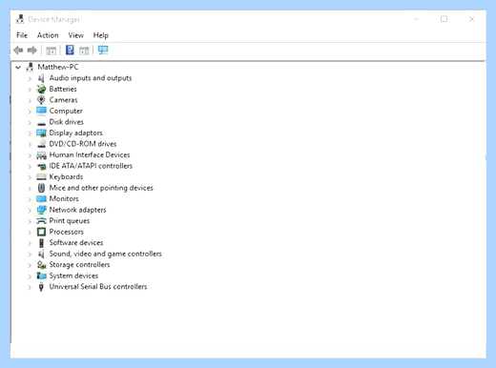Click the Sound, video and game controllers icon
The image size is (496, 368).
click(x=41, y=254)
